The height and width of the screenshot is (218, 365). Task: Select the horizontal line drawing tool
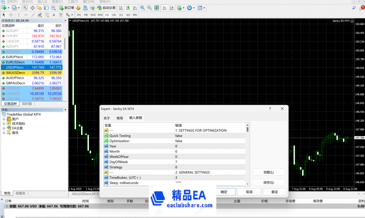tap(26, 15)
